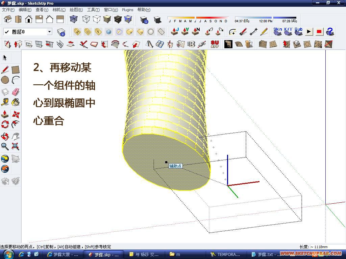Open the 绘图(R) menu

[x=76, y=10]
